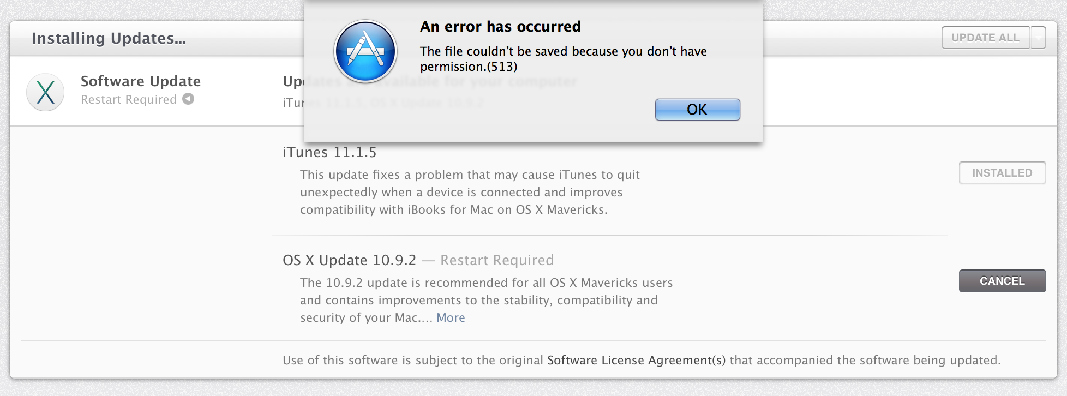Open the Software License Agreement(s) link
Image resolution: width=1067 pixels, height=396 pixels.
pyautogui.click(x=636, y=360)
